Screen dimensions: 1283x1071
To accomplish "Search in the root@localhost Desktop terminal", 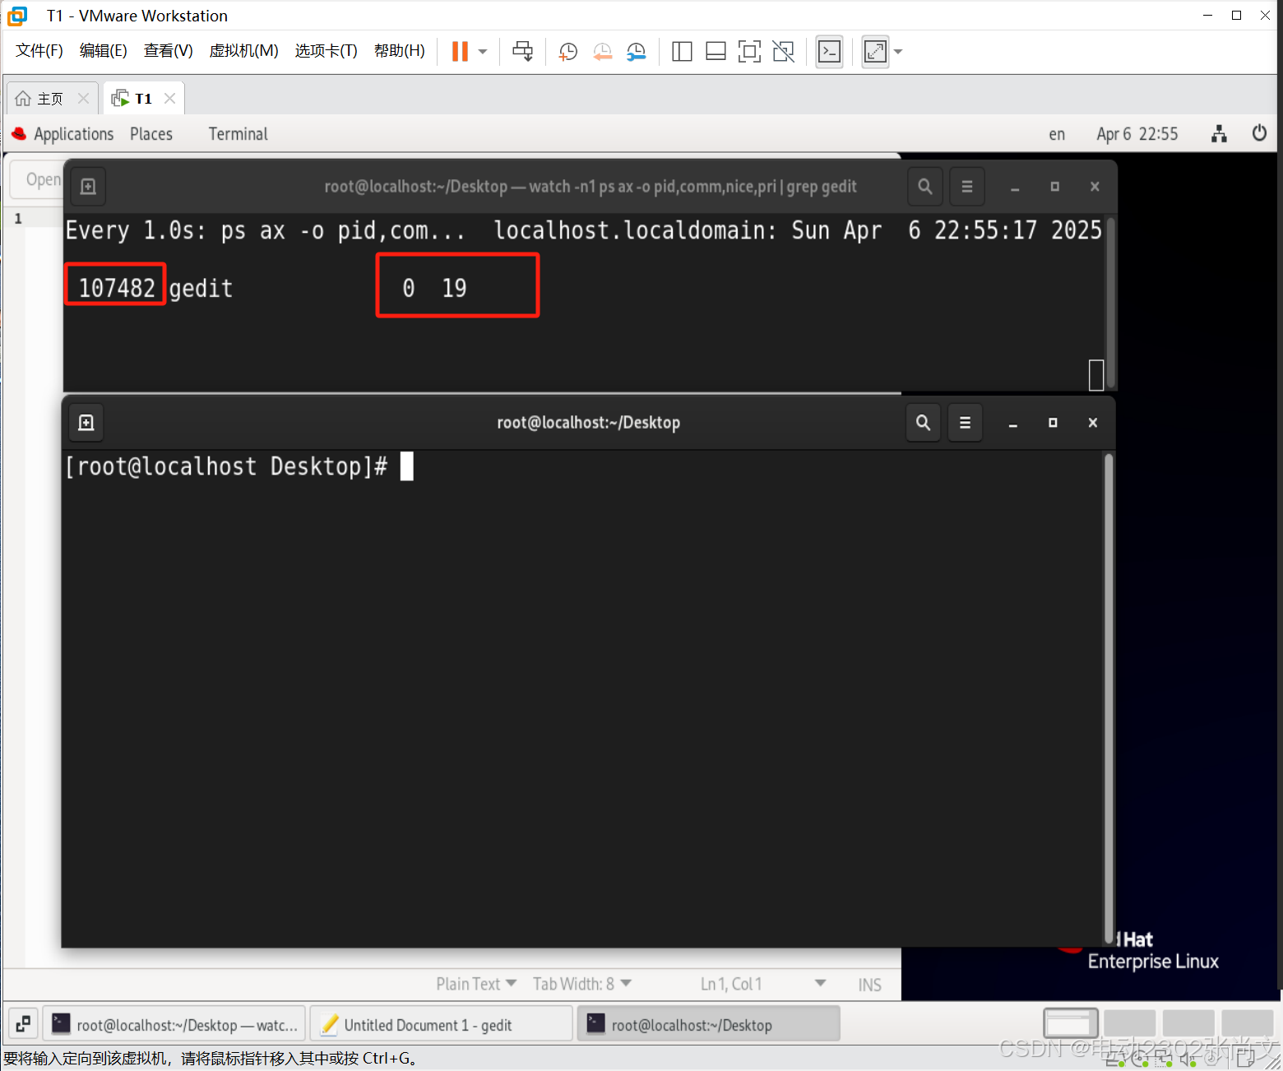I will point(923,423).
